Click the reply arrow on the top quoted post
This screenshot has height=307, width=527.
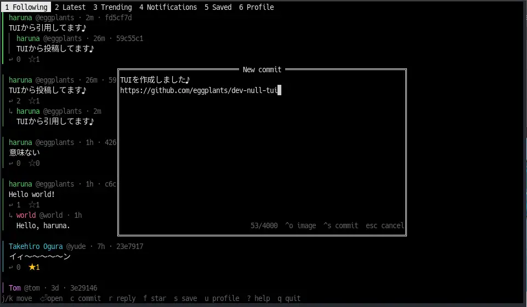[x=11, y=60]
